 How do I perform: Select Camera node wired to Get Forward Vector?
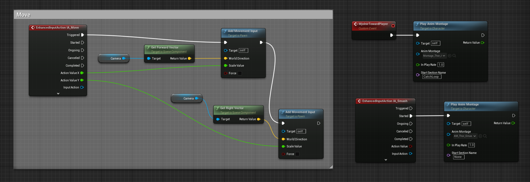[114, 58]
